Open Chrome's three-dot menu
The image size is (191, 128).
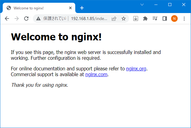(184, 19)
